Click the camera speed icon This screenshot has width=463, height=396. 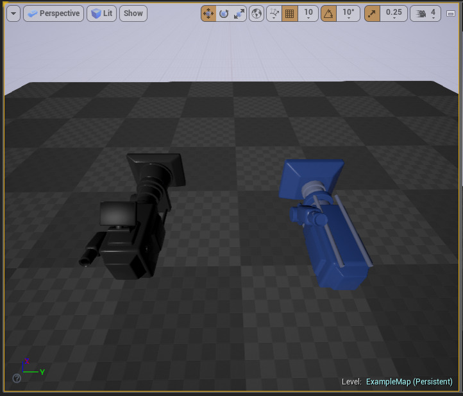[421, 13]
